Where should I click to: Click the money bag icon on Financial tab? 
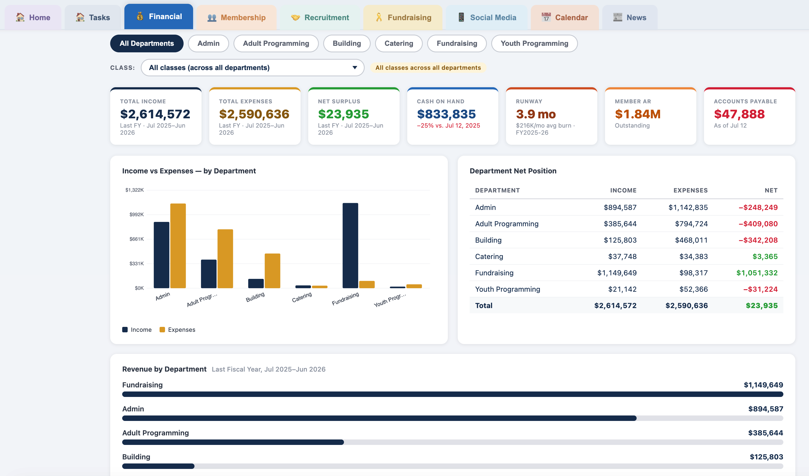[140, 16]
